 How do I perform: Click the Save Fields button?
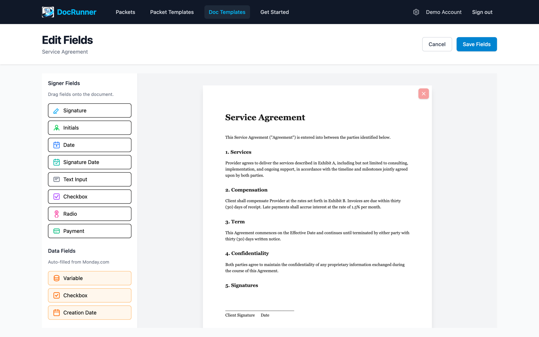pos(476,44)
